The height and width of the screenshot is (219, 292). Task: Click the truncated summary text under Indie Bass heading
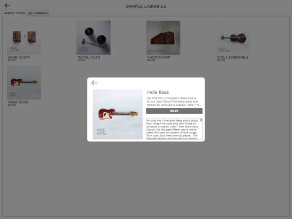click(174, 102)
